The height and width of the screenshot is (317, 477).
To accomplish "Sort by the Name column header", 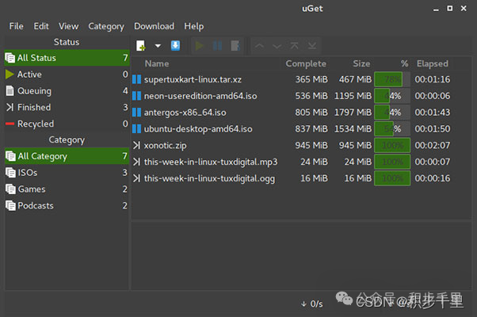I will click(x=157, y=63).
